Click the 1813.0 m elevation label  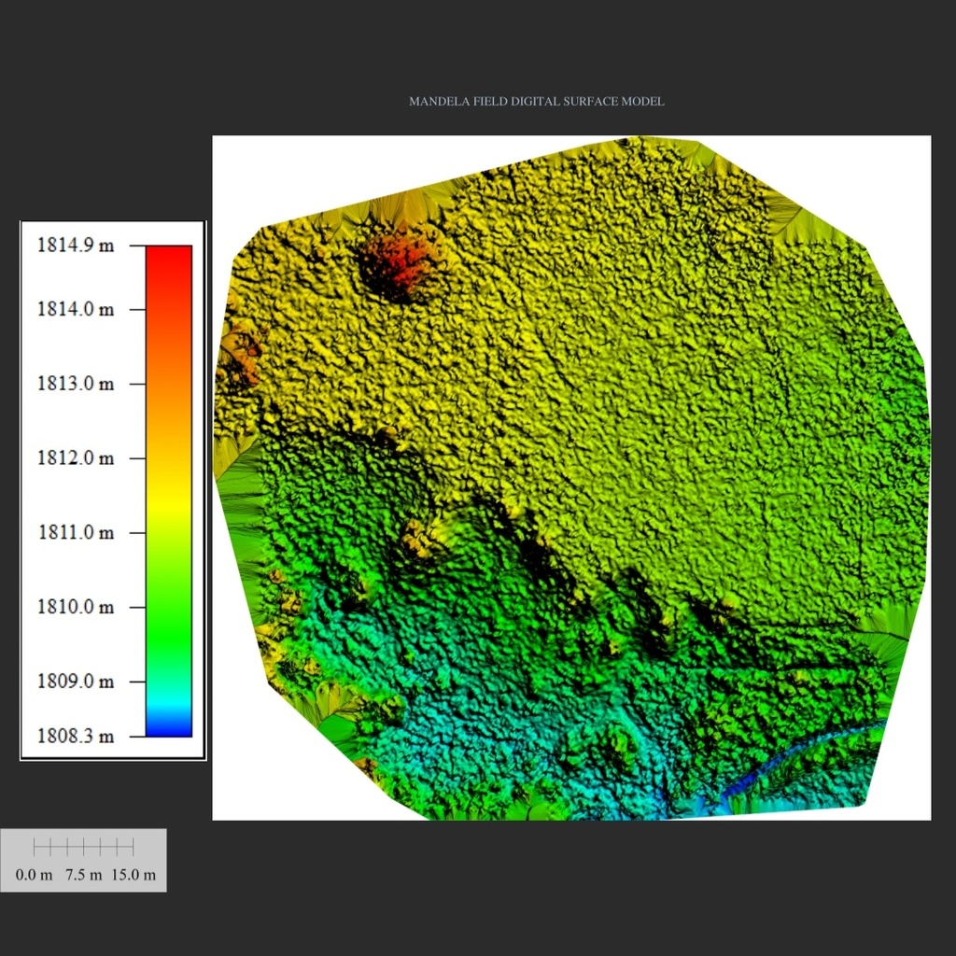[76, 384]
